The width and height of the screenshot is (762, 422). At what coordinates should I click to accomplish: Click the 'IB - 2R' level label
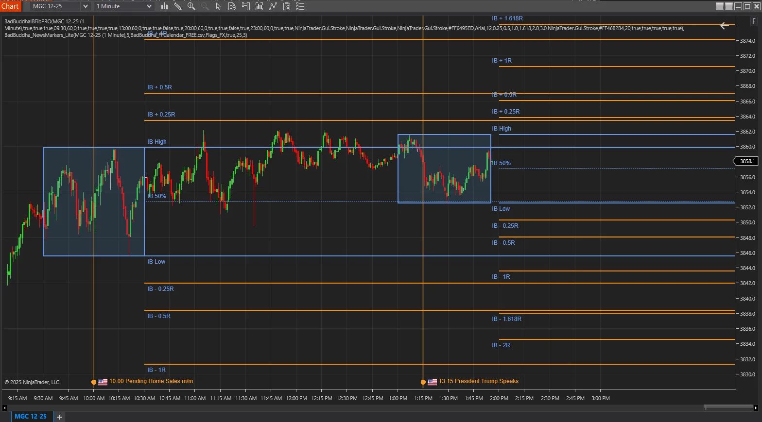(x=501, y=345)
